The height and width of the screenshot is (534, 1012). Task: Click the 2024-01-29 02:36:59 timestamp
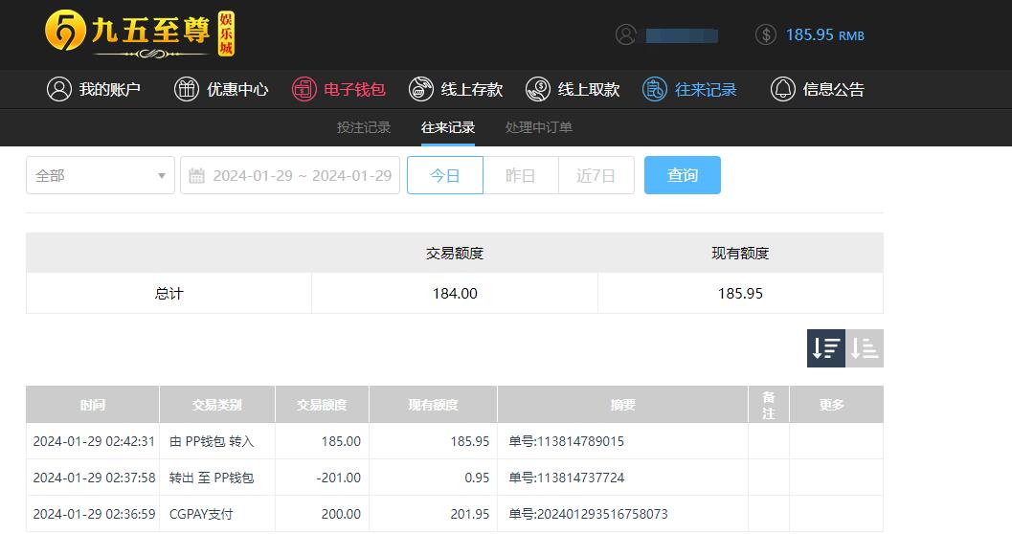coord(94,514)
